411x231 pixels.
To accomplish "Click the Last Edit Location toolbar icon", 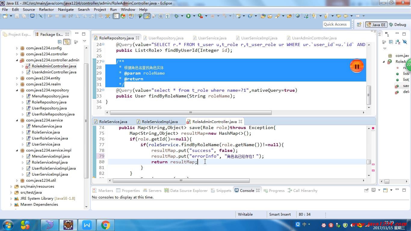I will click(338, 16).
